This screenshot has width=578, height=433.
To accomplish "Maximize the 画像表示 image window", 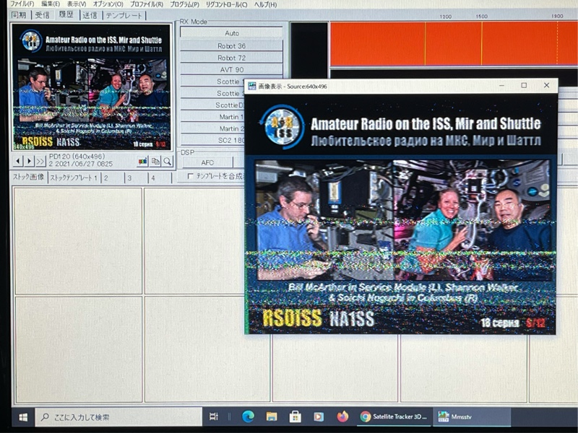I will (x=524, y=85).
